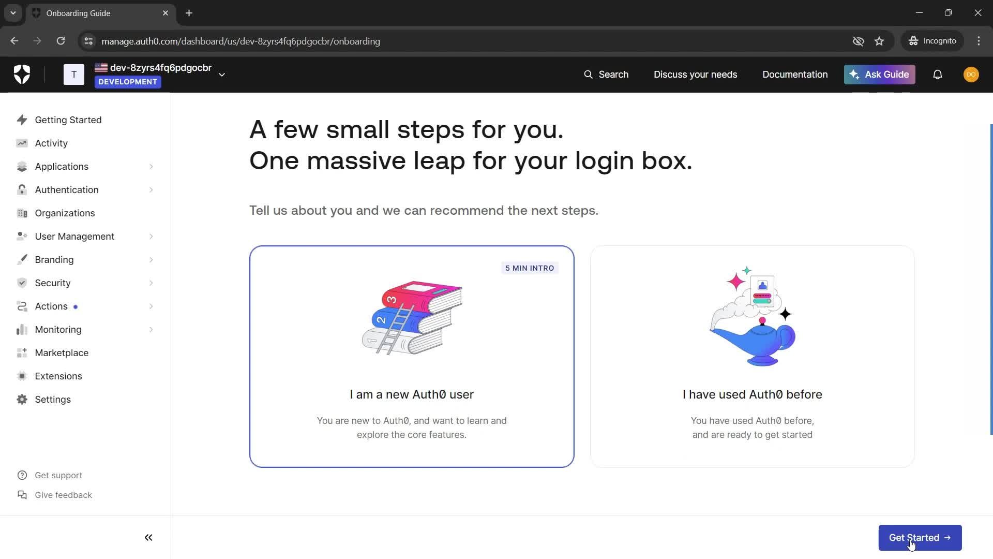Click the magic lamp illustration
Viewport: 993px width, 559px height.
tap(753, 316)
